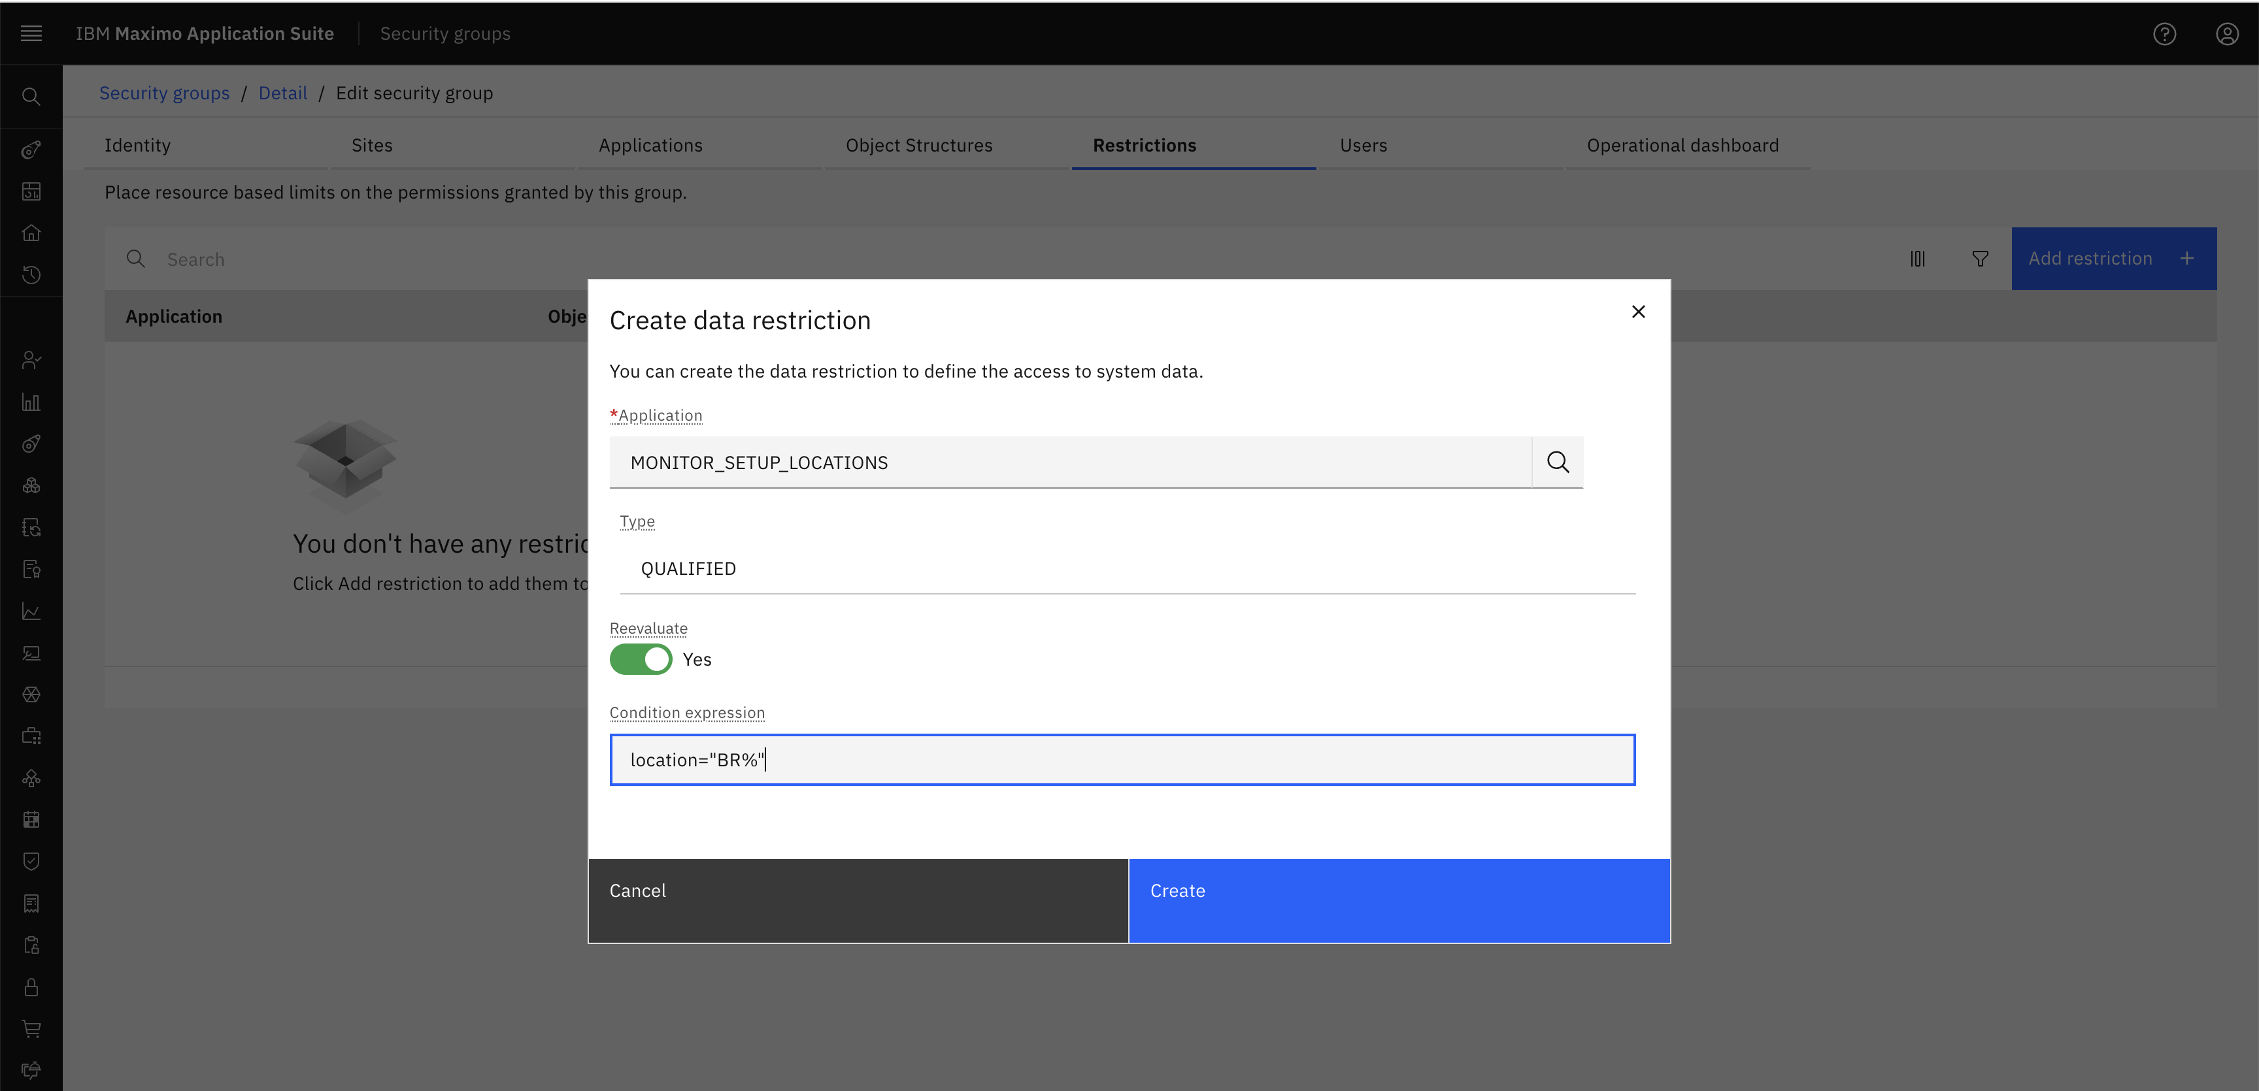Click the Condition expression input field

(1122, 760)
